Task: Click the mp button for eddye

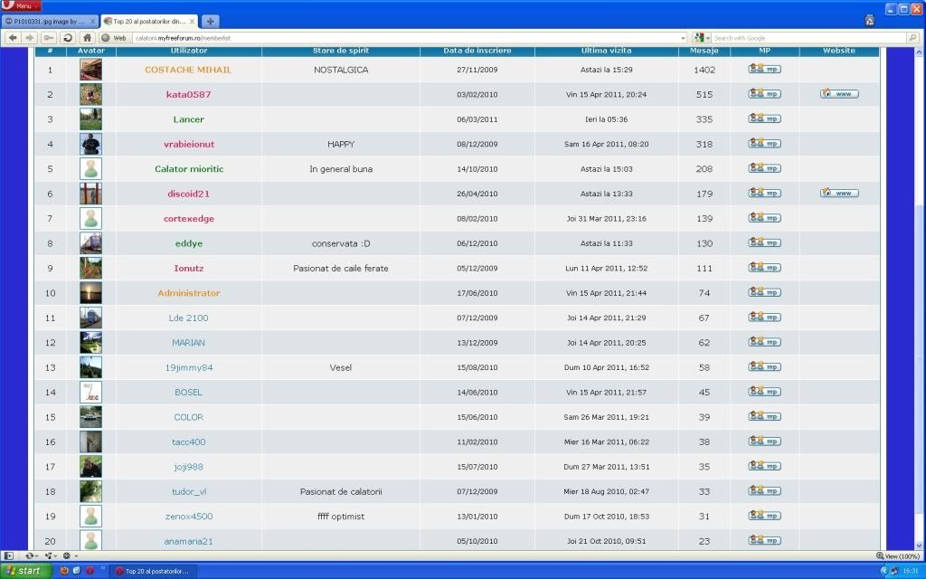Action: click(765, 242)
